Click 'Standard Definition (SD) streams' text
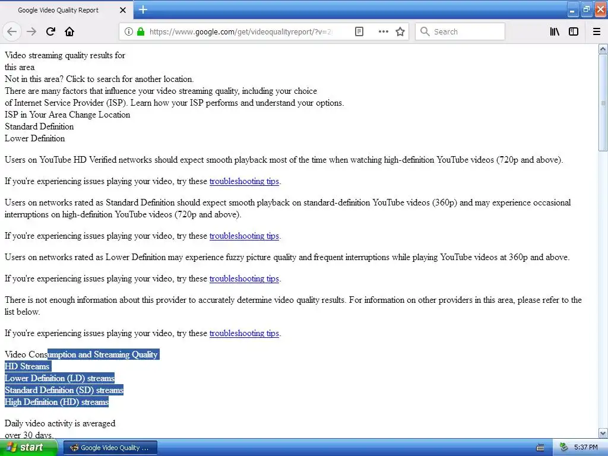Image resolution: width=608 pixels, height=456 pixels. tap(64, 390)
